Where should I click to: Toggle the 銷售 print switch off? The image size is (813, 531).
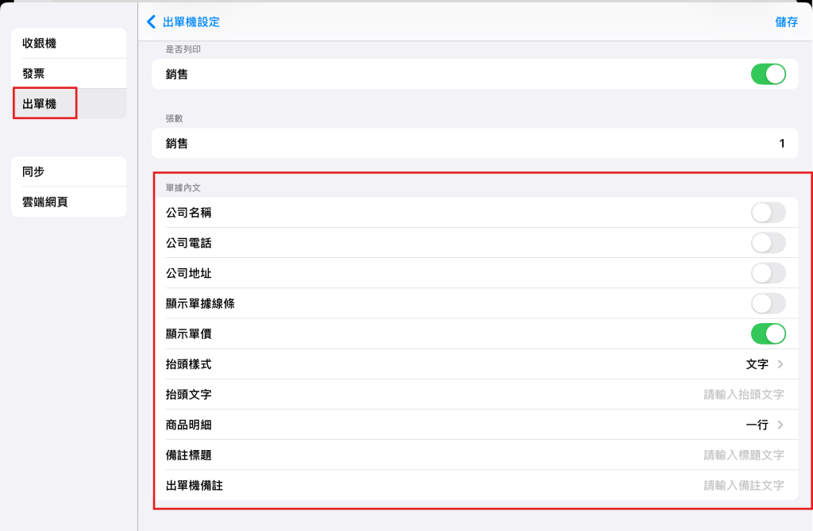[x=768, y=74]
